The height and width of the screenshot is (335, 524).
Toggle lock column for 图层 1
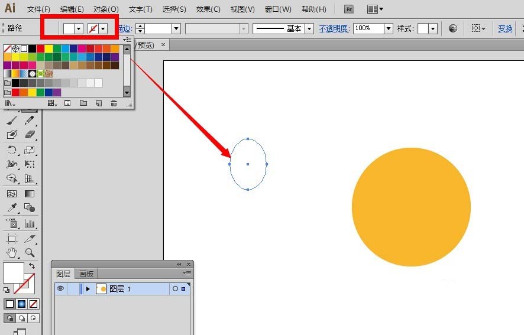73,288
